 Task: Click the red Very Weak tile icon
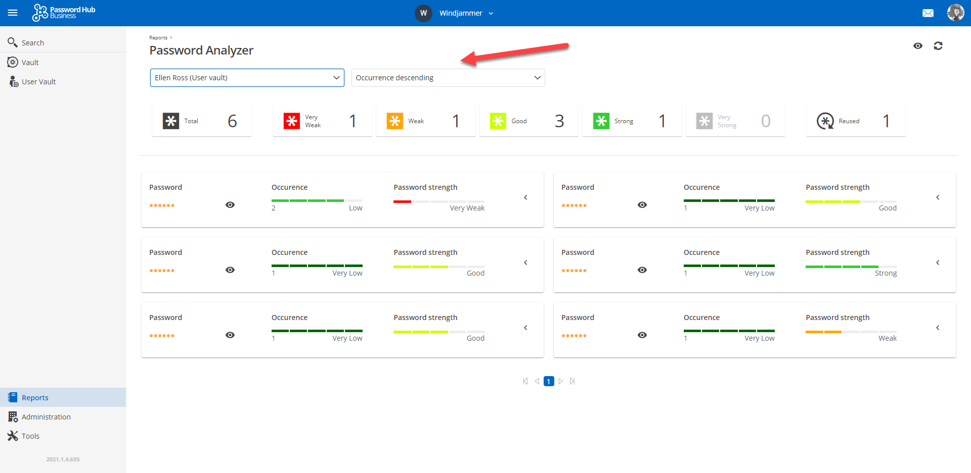292,121
